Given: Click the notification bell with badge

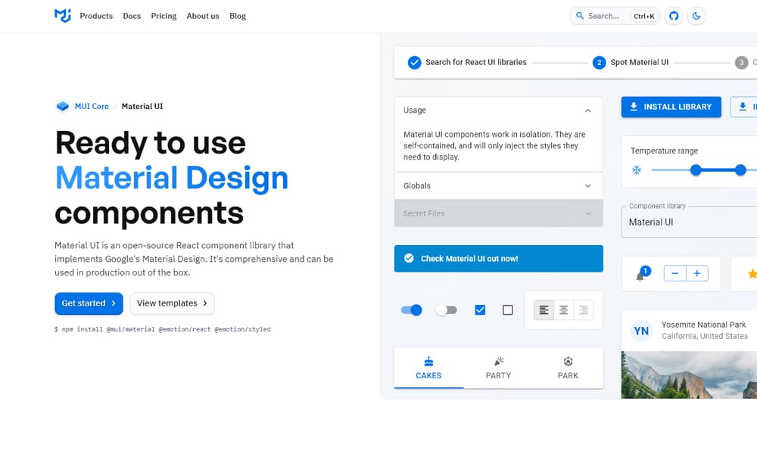Looking at the screenshot, I should (x=640, y=274).
